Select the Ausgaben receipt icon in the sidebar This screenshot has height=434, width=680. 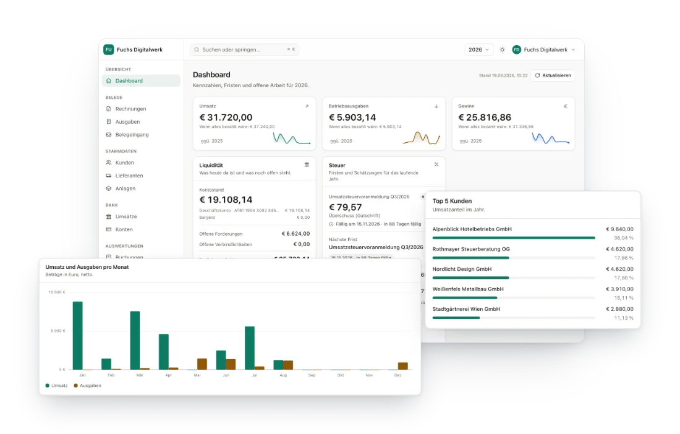pyautogui.click(x=108, y=122)
